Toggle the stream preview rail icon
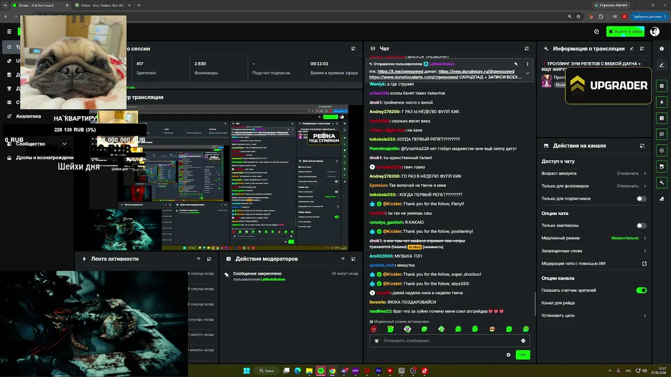The height and width of the screenshot is (377, 671). [662, 150]
